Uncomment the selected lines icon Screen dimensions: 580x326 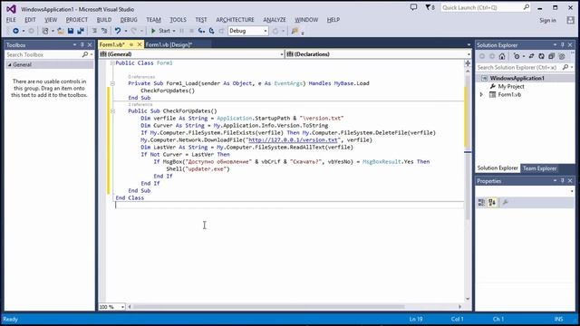coord(104,31)
